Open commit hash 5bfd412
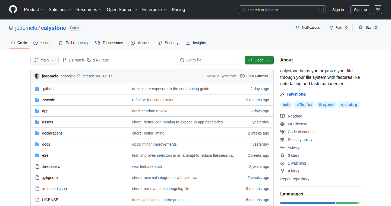 point(213,76)
